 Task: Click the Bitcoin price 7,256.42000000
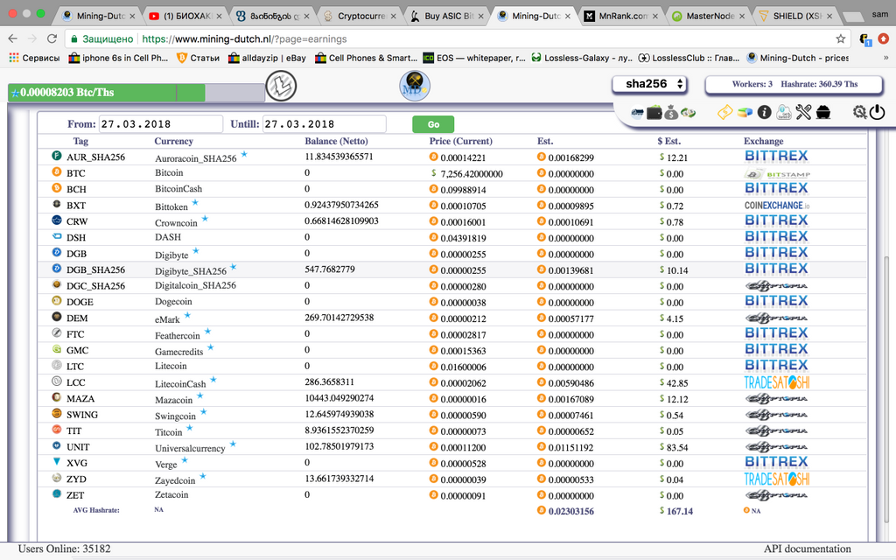pyautogui.click(x=472, y=174)
